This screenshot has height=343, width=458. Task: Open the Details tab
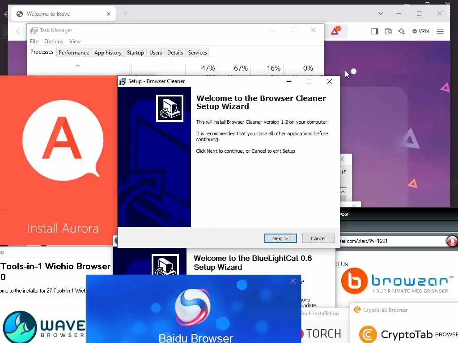coord(175,53)
